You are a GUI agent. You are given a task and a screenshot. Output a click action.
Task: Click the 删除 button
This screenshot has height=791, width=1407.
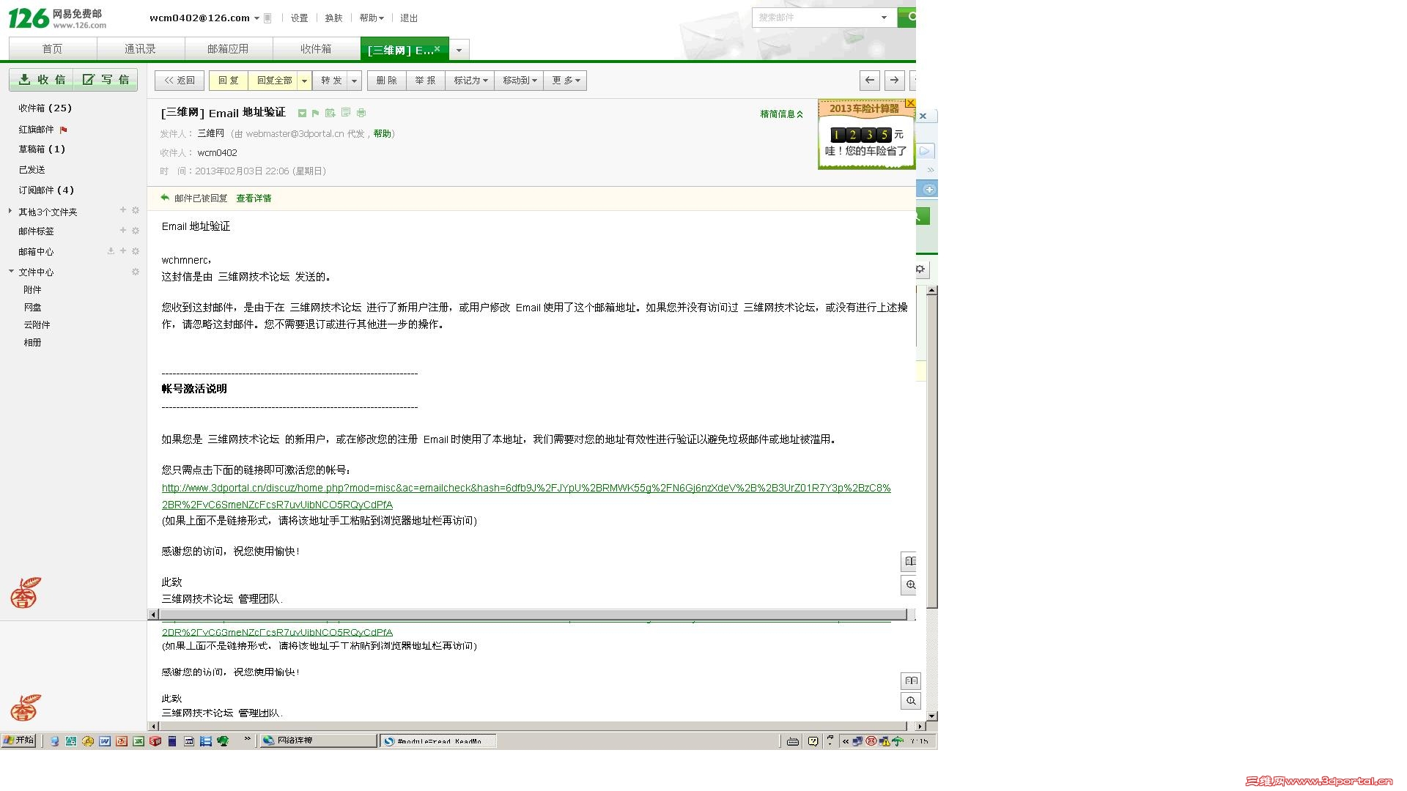(x=386, y=81)
